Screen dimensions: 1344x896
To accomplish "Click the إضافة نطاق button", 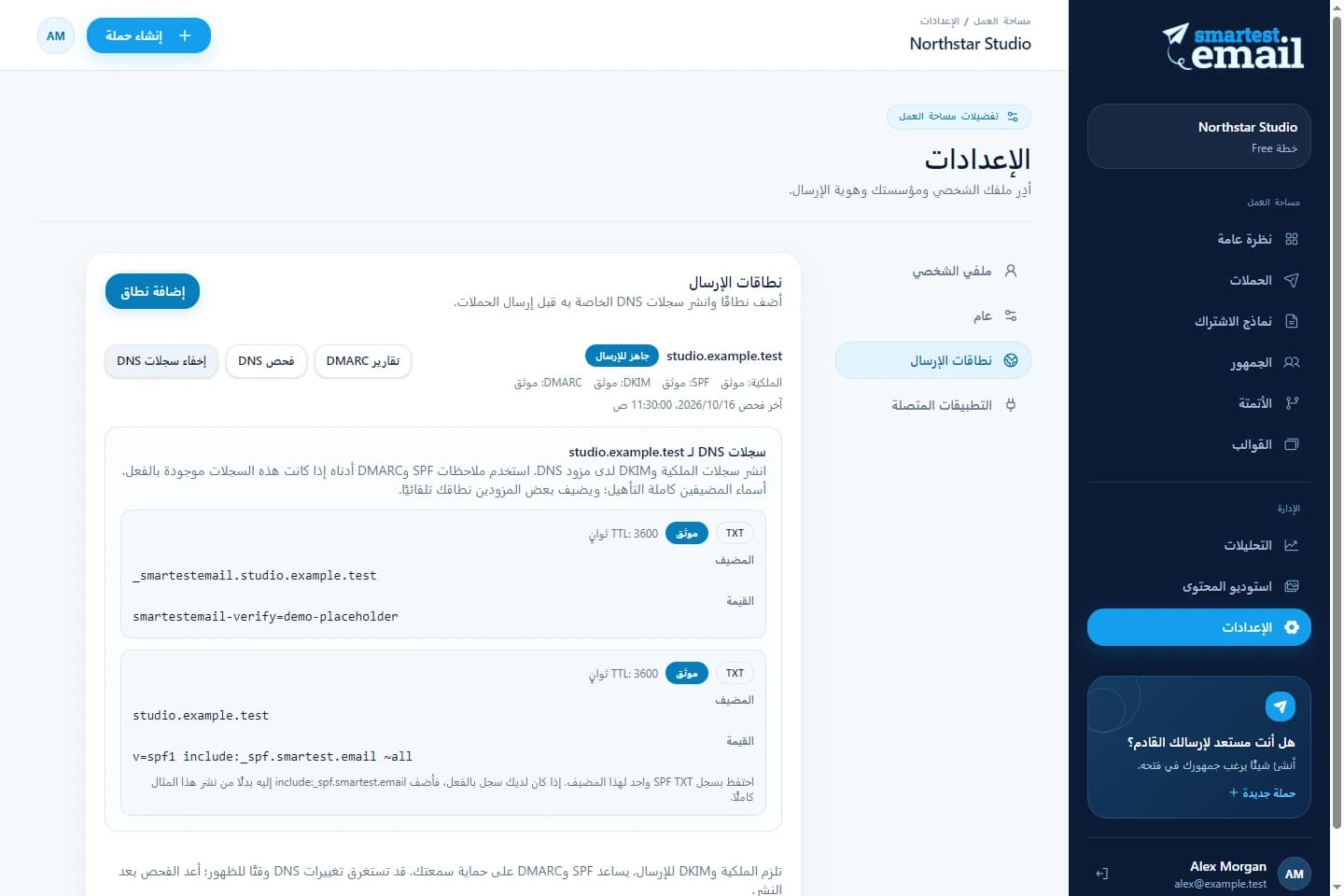I will tap(152, 291).
